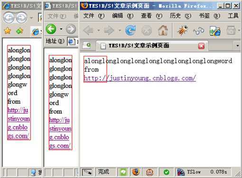The width and height of the screenshot is (242, 178).
Task: Click globe zone icon in IE7 status bar
Action: (33, 172)
